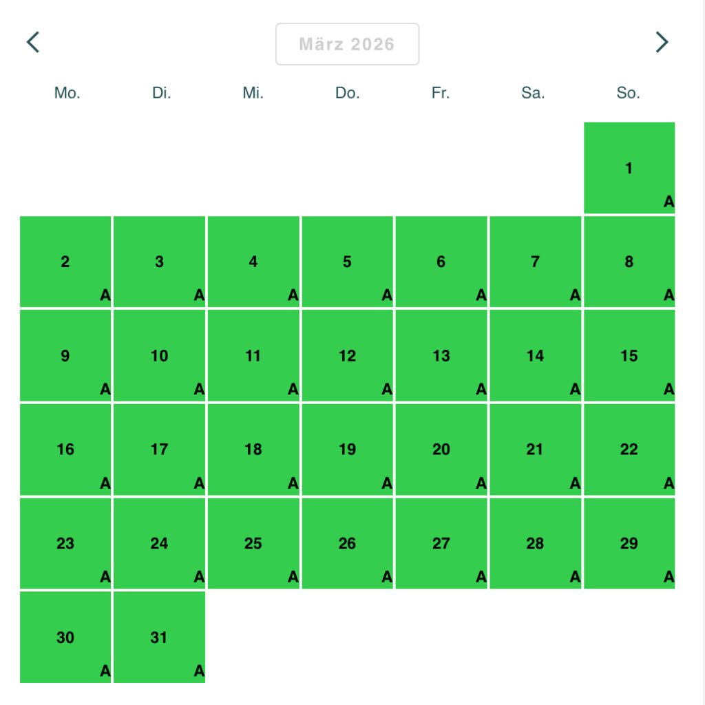Pick day 11 on the calendar
Image resolution: width=705 pixels, height=705 pixels.
[253, 356]
